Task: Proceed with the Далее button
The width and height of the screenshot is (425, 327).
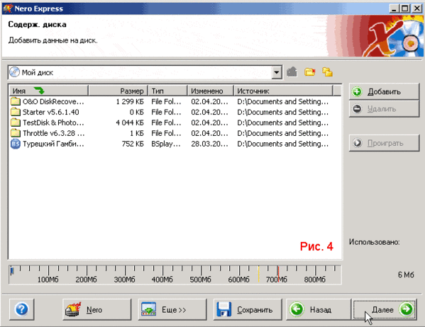Action: pyautogui.click(x=385, y=309)
